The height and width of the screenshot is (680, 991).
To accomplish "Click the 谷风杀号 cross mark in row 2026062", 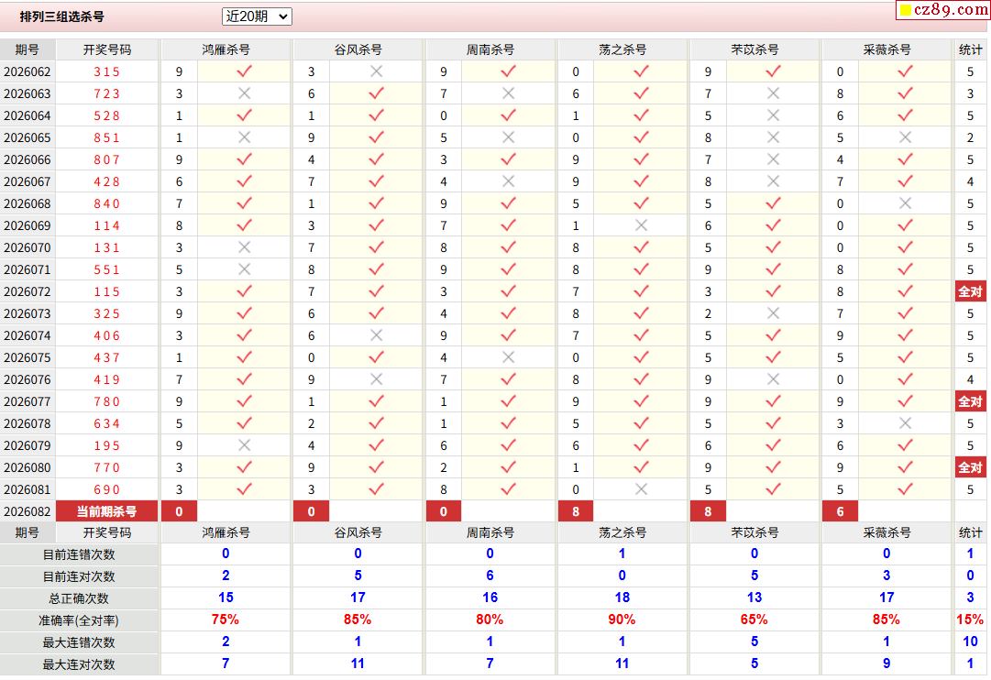I will point(376,71).
